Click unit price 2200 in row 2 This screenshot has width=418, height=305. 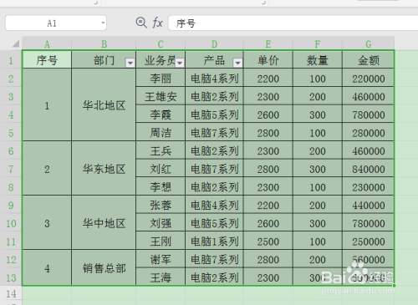coord(268,79)
